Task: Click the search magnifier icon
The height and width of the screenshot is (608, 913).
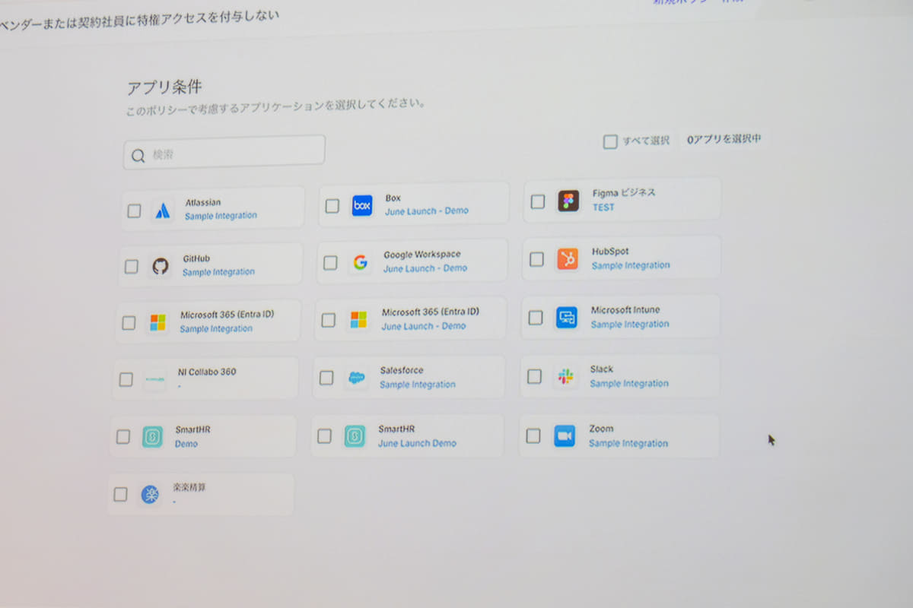Action: pos(138,156)
